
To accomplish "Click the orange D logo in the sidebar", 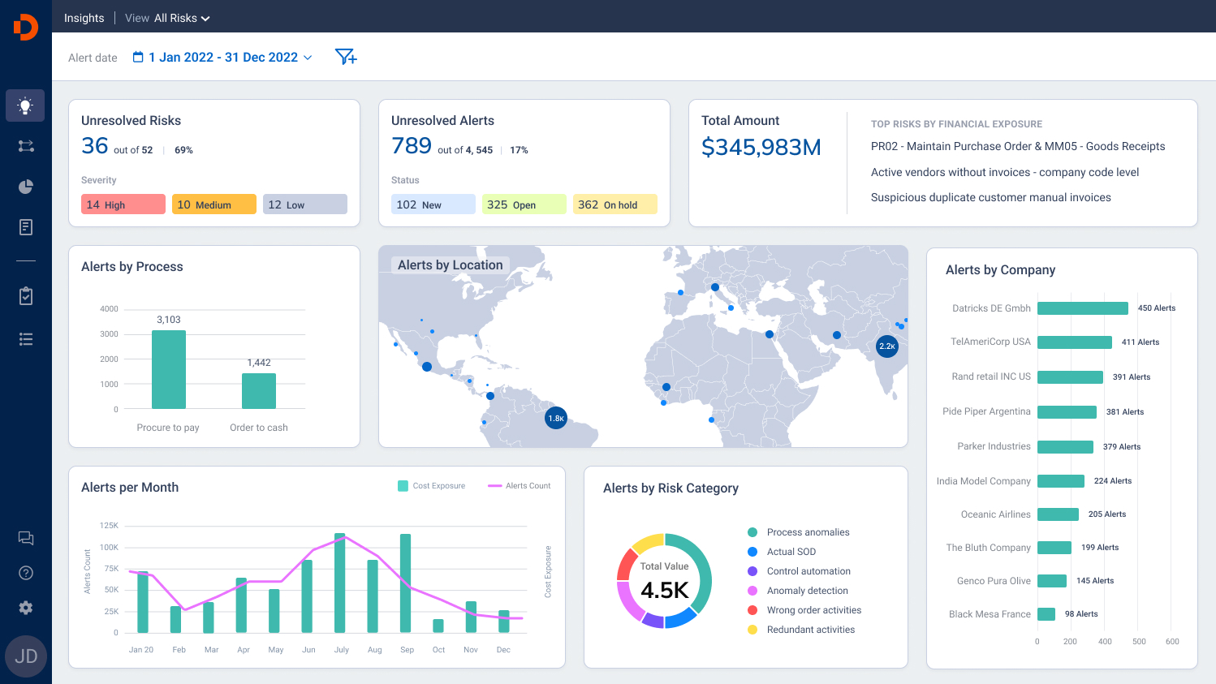I will coord(26,27).
